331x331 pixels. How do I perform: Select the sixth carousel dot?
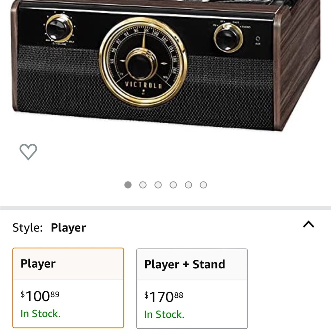coord(203,185)
